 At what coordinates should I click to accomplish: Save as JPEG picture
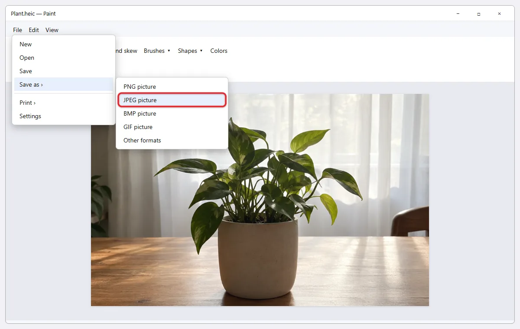[x=172, y=100]
